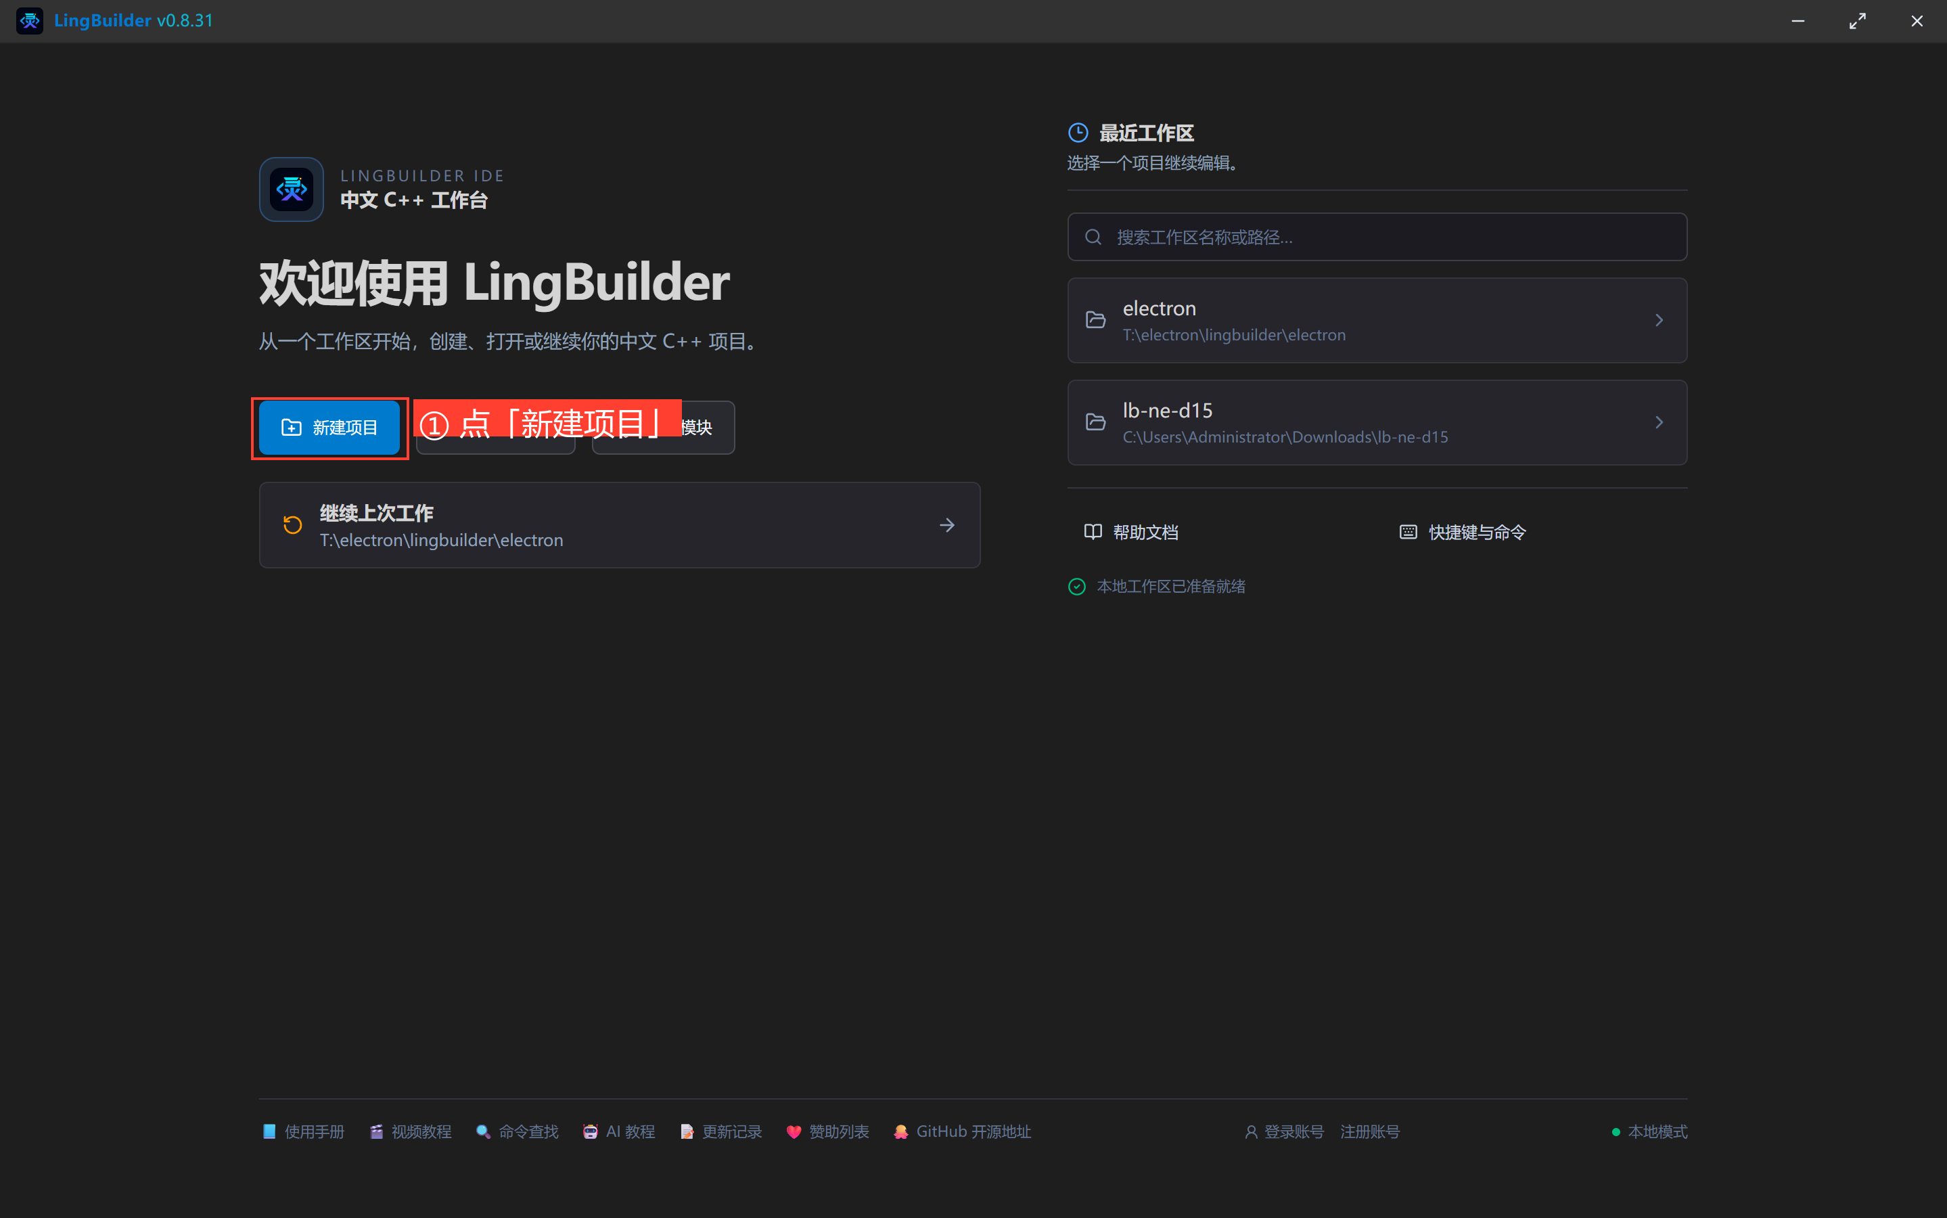Click 登录账号 in the footer
1947x1218 pixels.
click(x=1284, y=1132)
